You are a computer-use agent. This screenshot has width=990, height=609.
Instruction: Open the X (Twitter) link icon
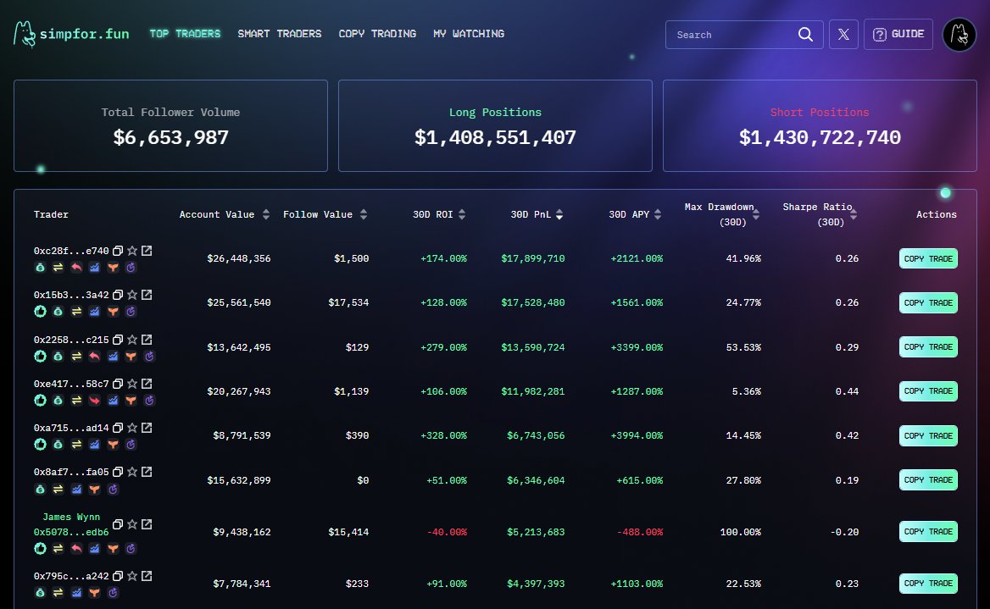[843, 34]
